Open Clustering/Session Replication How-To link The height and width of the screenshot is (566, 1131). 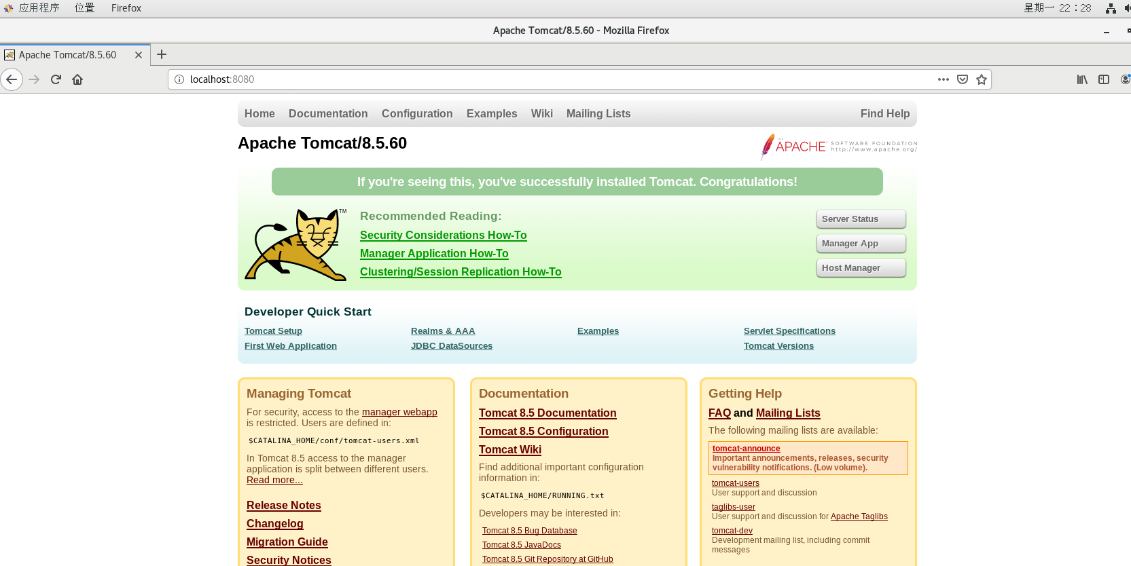[x=461, y=272]
